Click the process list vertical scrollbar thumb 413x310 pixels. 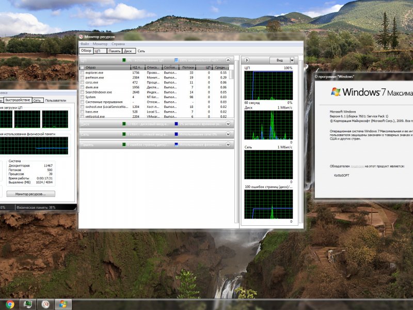pyautogui.click(x=231, y=74)
